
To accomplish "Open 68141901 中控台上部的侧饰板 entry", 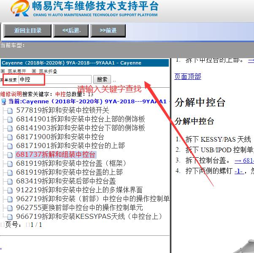I will click(80, 119).
